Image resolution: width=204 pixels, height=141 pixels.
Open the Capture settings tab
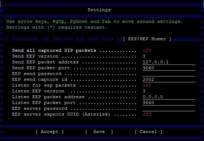coord(62,39)
